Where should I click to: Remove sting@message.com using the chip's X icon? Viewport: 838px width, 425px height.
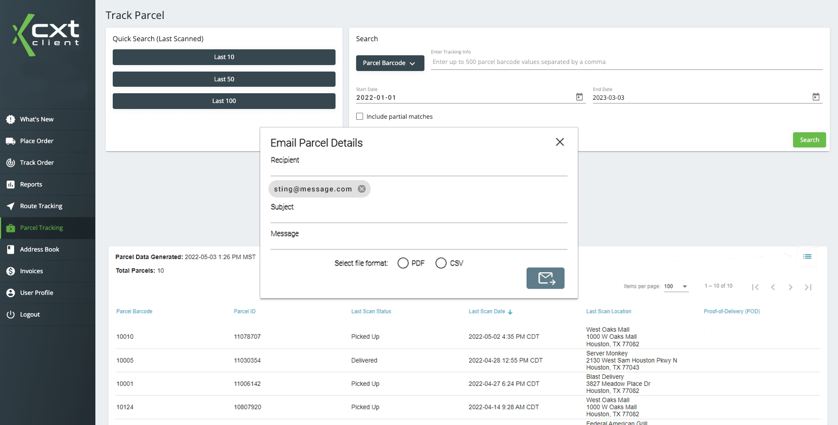[x=362, y=189]
